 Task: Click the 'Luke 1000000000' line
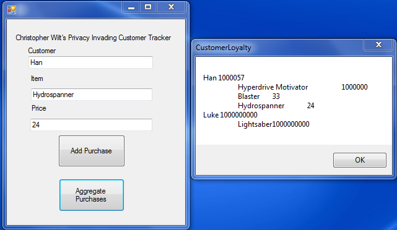tap(230, 115)
